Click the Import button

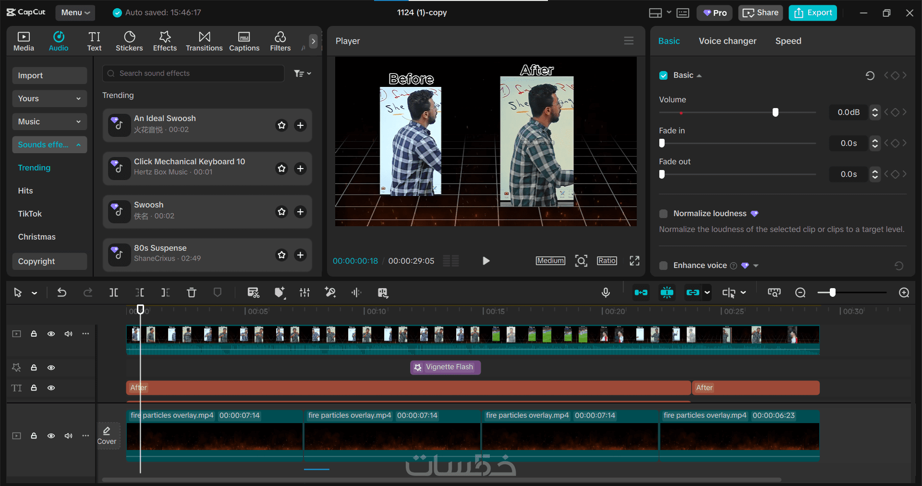49,76
